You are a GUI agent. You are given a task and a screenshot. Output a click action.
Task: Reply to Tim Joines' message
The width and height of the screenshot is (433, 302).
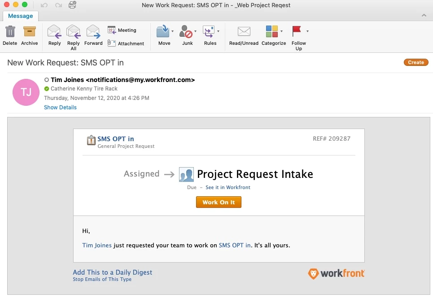click(x=54, y=31)
